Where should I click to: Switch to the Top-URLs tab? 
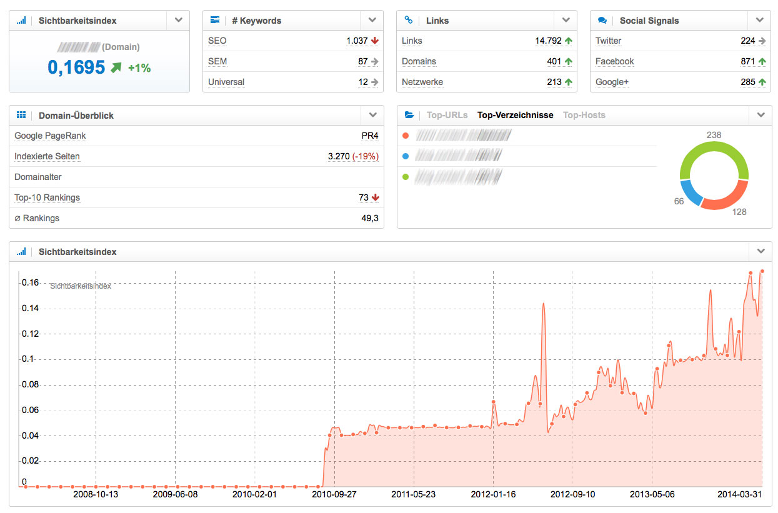coord(447,115)
